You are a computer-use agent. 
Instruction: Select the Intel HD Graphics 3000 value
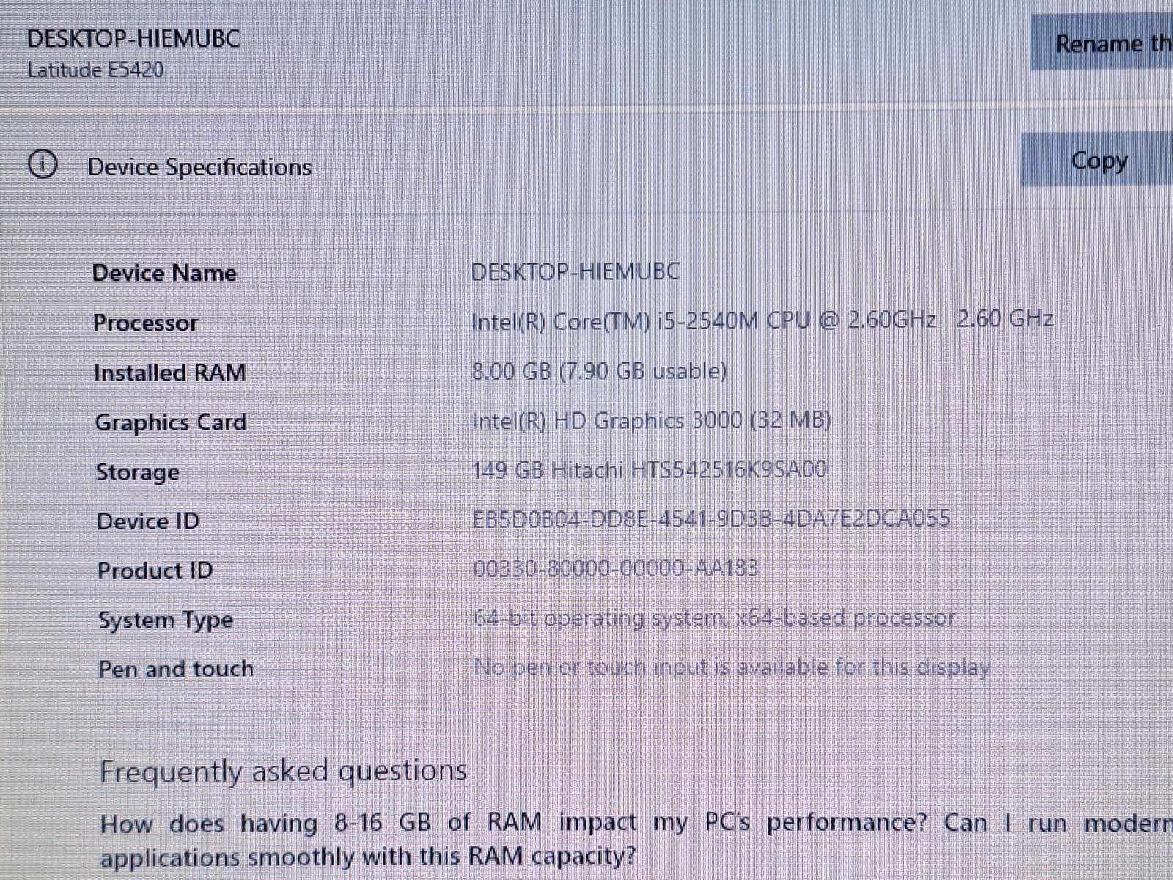tap(651, 420)
